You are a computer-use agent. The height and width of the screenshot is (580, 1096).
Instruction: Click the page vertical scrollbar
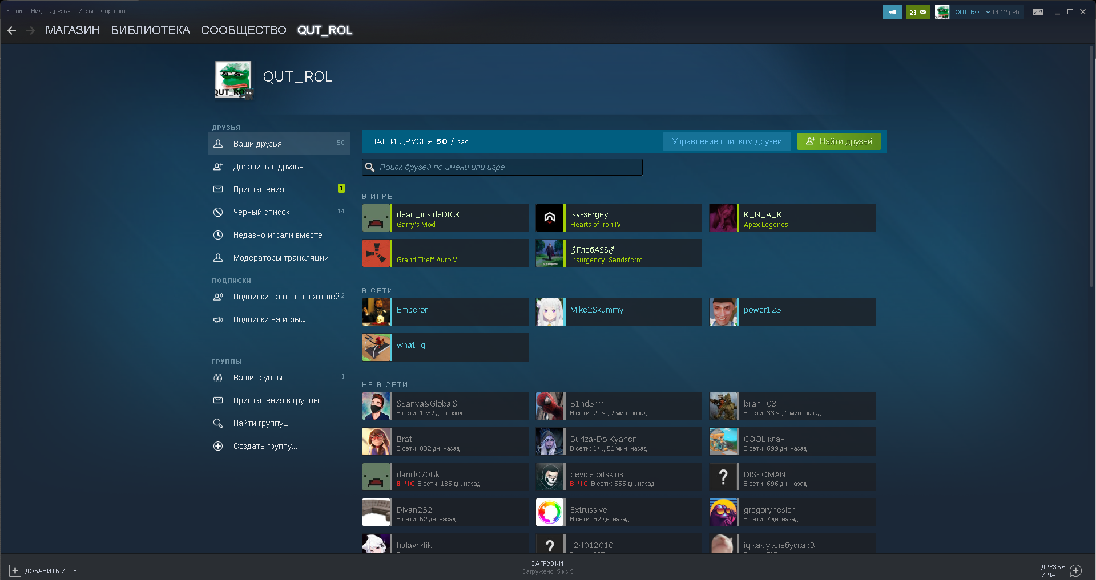[x=1091, y=171]
